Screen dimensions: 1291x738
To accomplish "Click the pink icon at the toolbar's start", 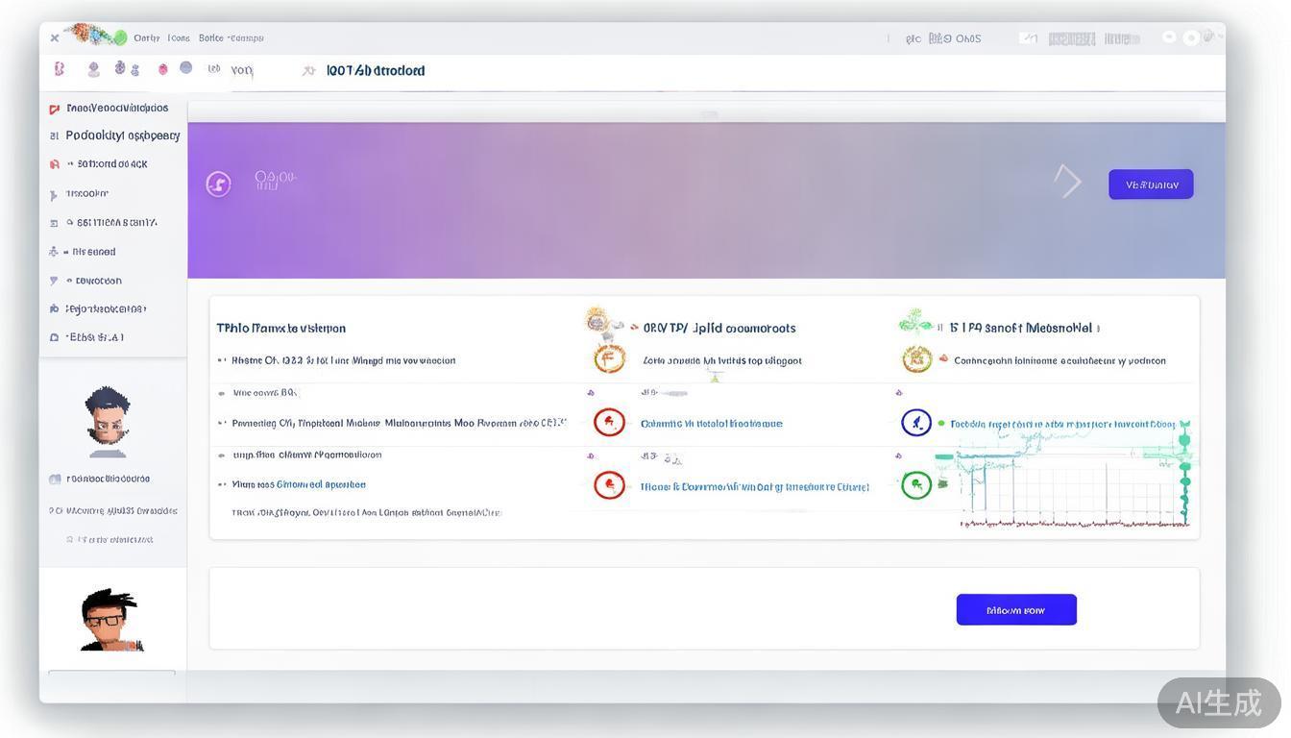I will 59,69.
